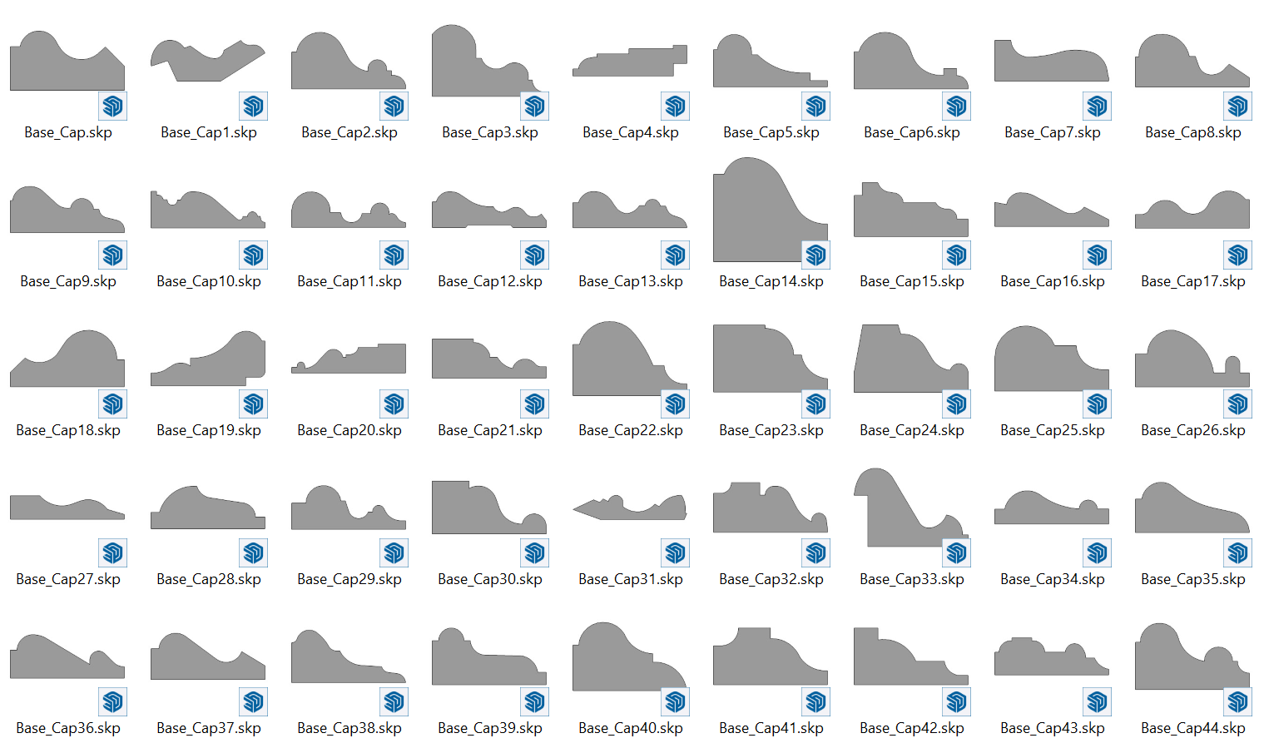Click the Base_Cap4.skp profile preview

tap(630, 62)
